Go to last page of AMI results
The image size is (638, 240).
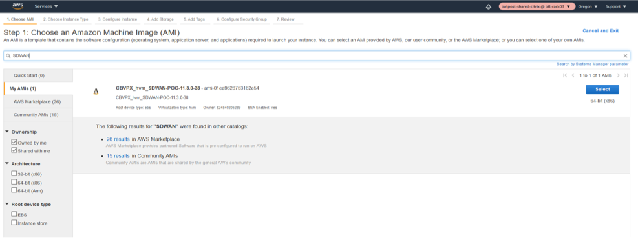tap(626, 75)
